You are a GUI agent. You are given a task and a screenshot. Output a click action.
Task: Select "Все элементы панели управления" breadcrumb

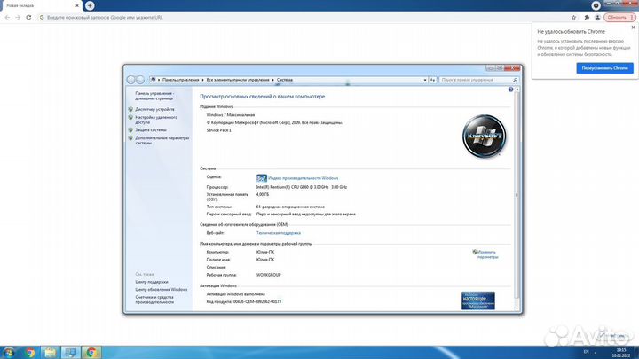tap(237, 80)
